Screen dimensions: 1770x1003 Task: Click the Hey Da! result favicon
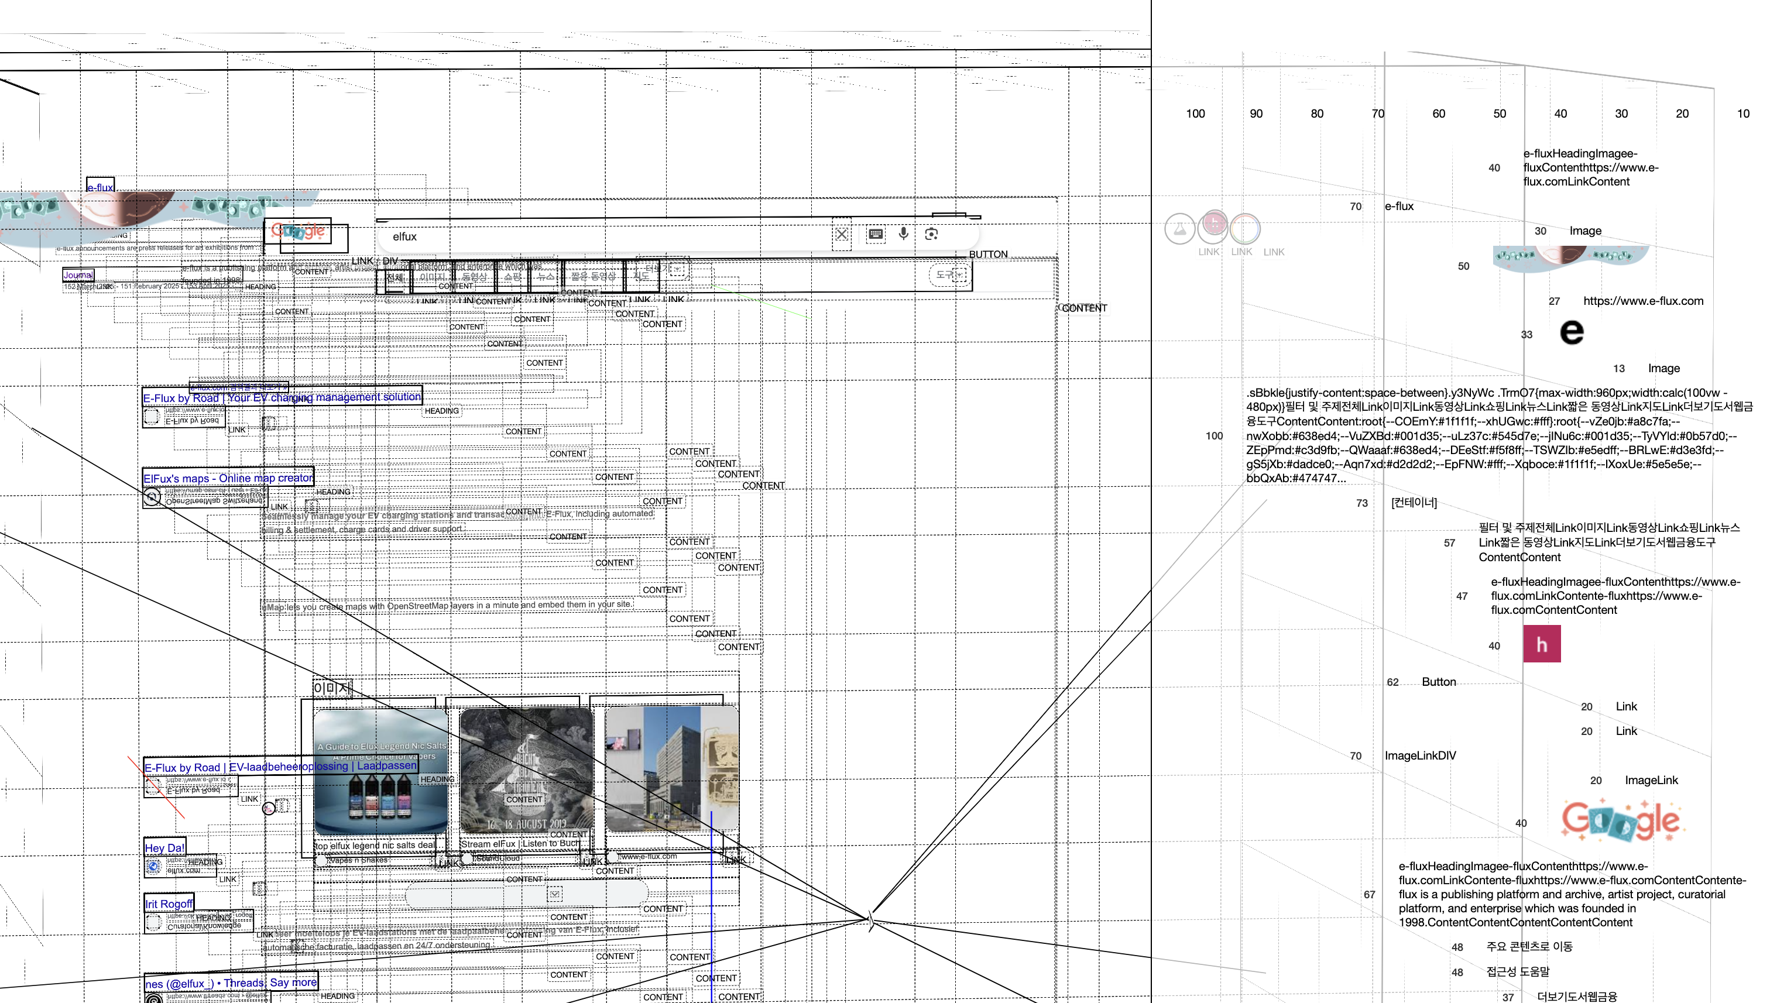click(153, 867)
